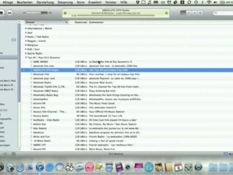This screenshot has height=175, width=233.
Task: Click round icon left of now-playing title
Action: [65, 13]
